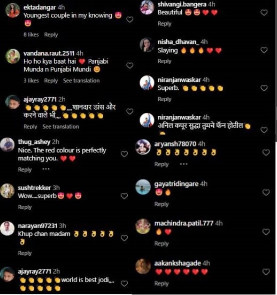Screen dimensions: 277x295
Task: Like the thug_ashey red colour comment
Action: [x=124, y=154]
